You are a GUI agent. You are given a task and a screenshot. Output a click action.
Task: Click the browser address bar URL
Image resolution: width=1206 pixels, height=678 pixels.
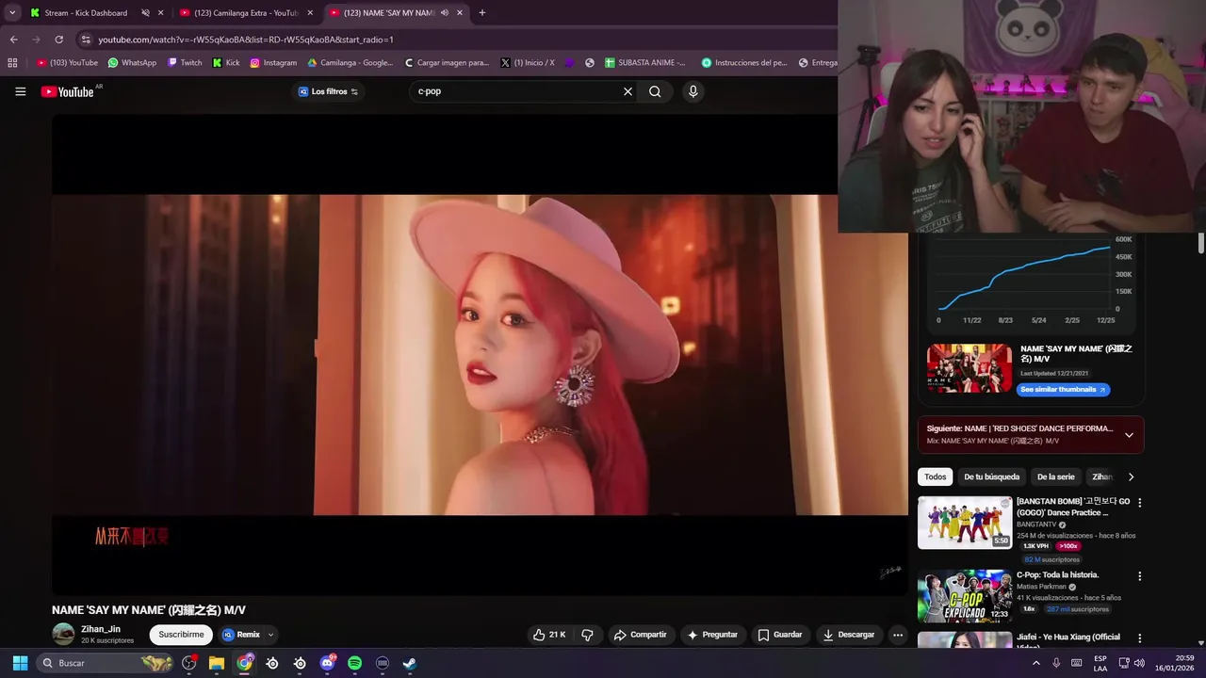pos(246,40)
